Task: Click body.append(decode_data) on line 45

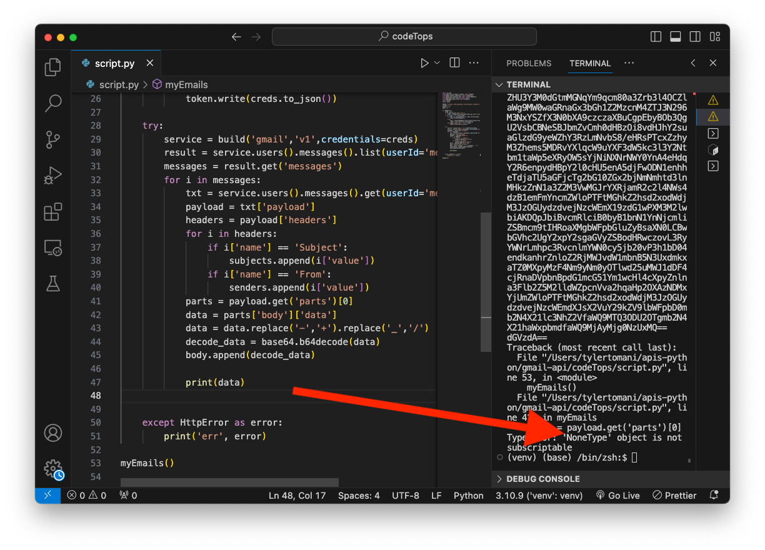Action: pyautogui.click(x=250, y=356)
